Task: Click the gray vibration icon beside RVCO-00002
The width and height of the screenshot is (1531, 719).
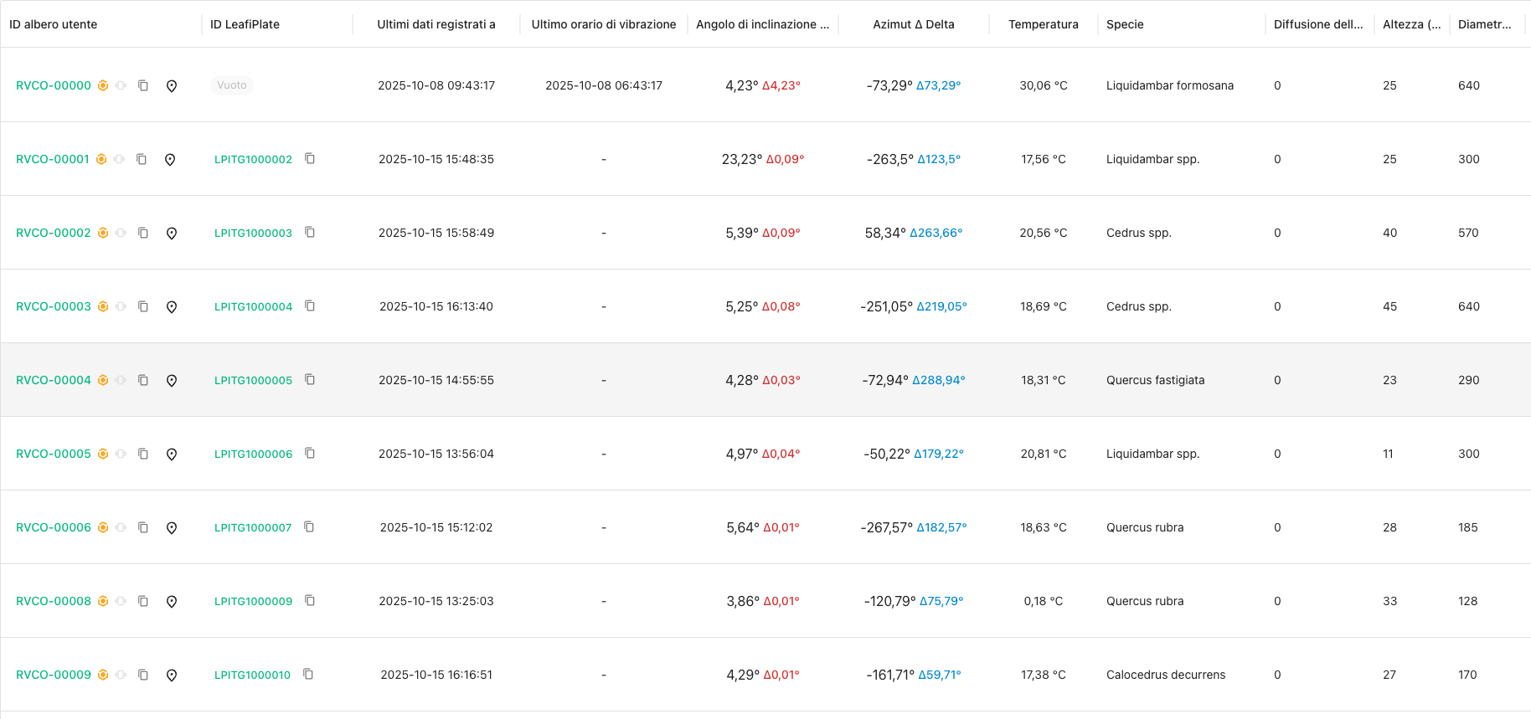Action: 121,233
